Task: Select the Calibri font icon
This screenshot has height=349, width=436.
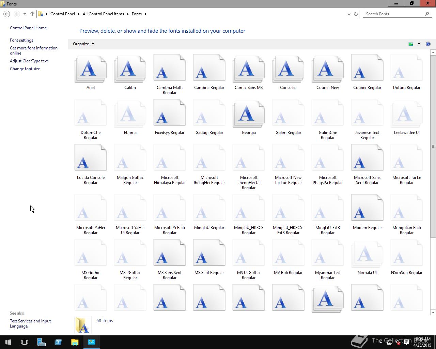Action: (x=130, y=69)
